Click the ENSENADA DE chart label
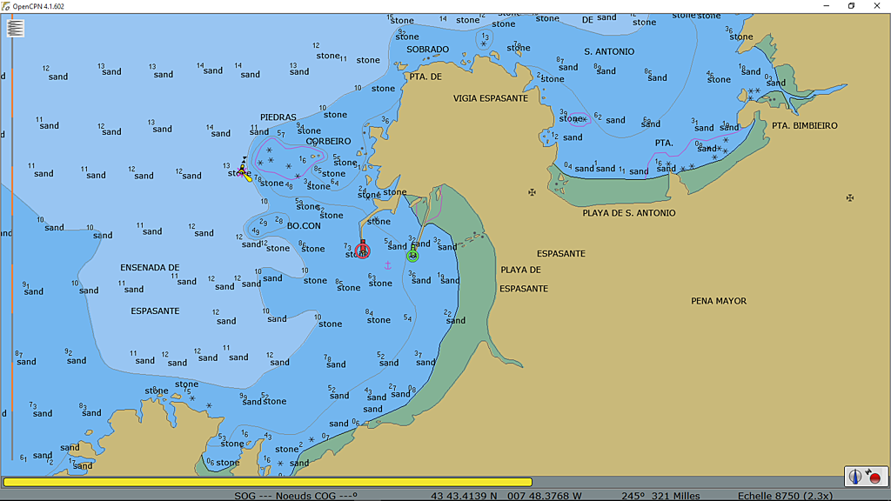The width and height of the screenshot is (891, 501). coord(150,268)
